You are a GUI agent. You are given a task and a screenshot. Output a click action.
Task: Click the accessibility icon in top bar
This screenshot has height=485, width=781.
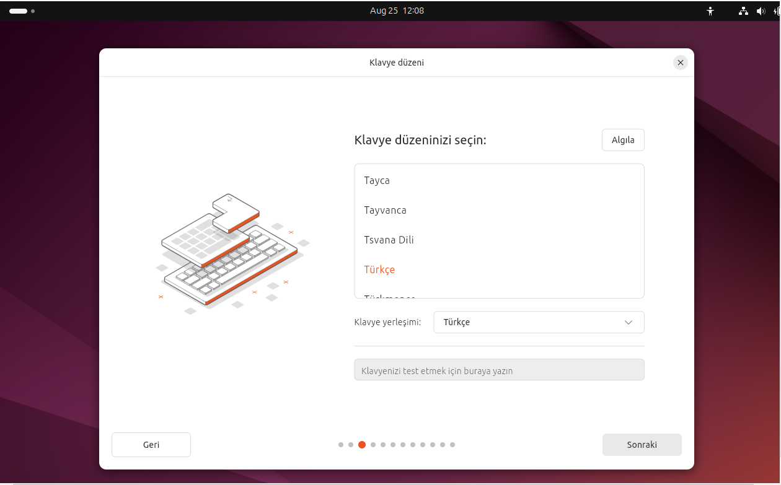pos(710,11)
